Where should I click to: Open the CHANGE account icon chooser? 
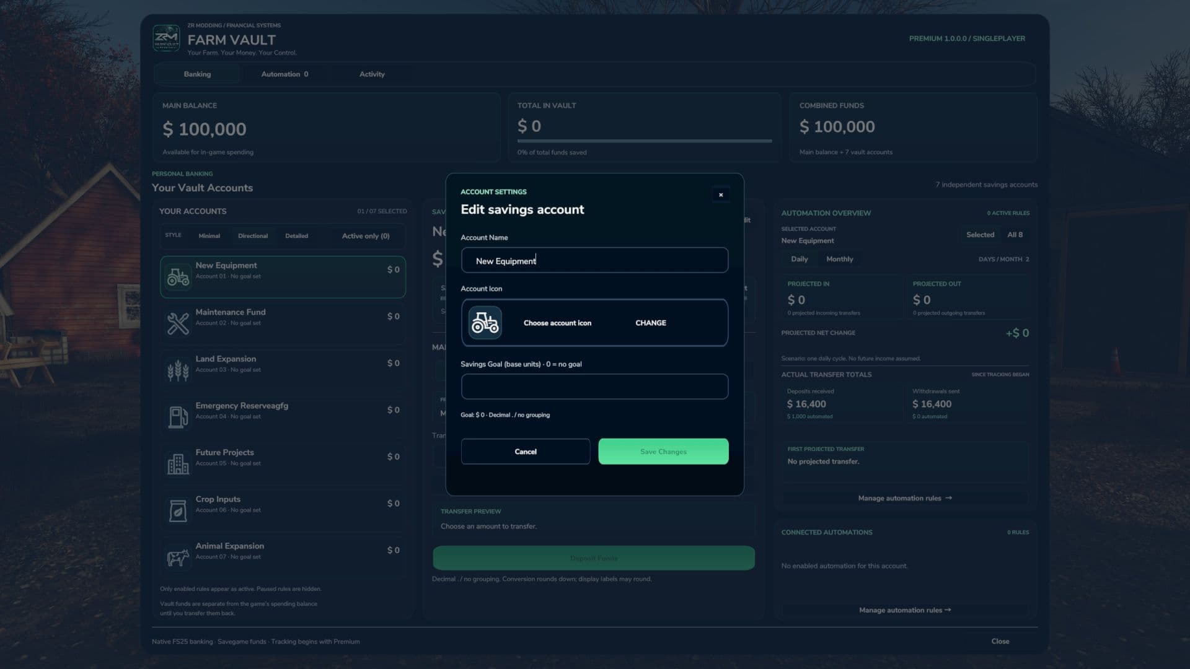[x=651, y=323]
